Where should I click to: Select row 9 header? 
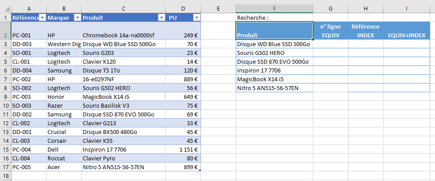[6, 97]
